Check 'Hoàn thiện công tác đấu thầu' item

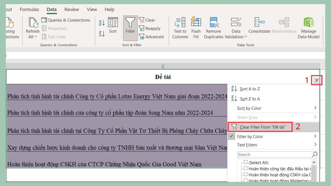tap(245, 168)
